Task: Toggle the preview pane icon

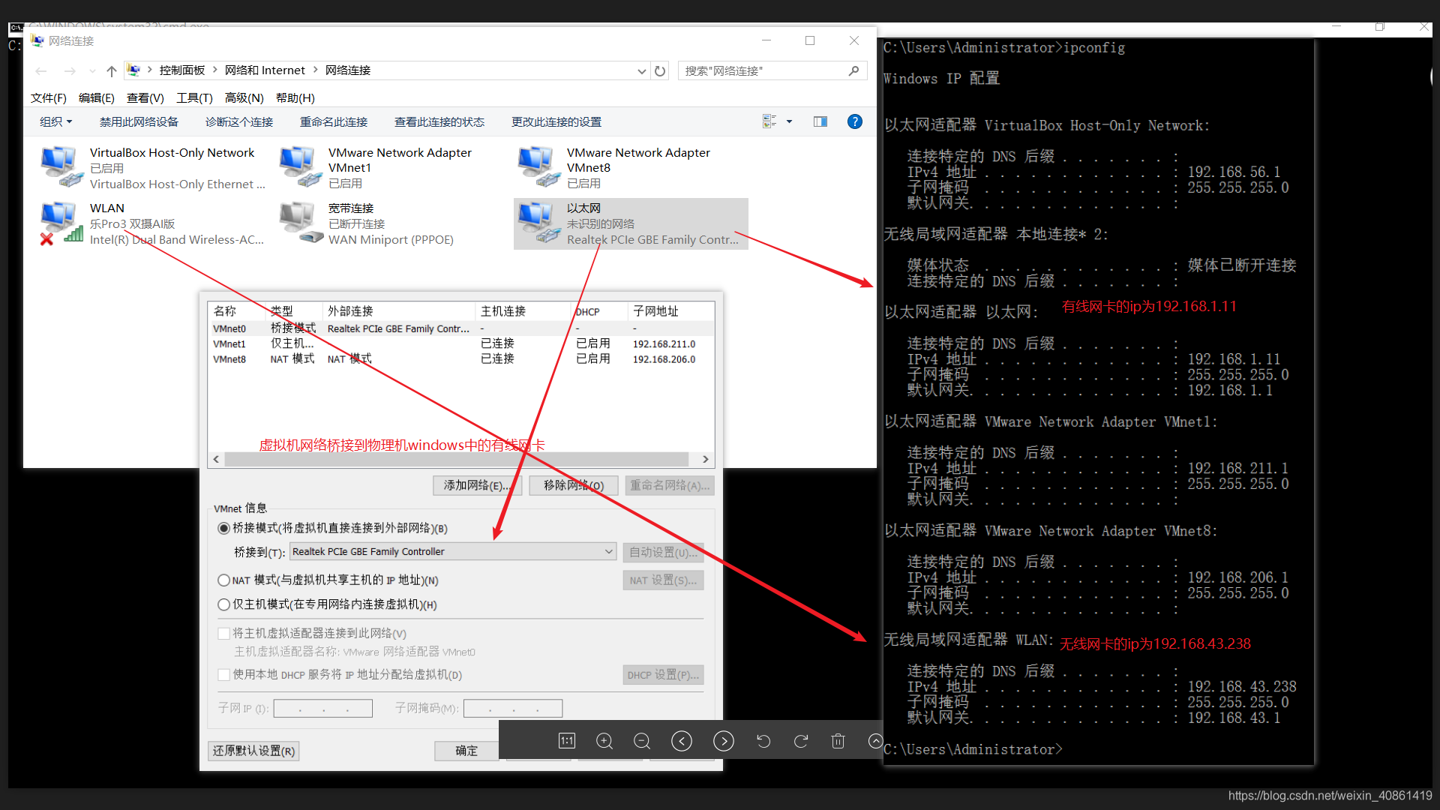Action: pos(820,121)
